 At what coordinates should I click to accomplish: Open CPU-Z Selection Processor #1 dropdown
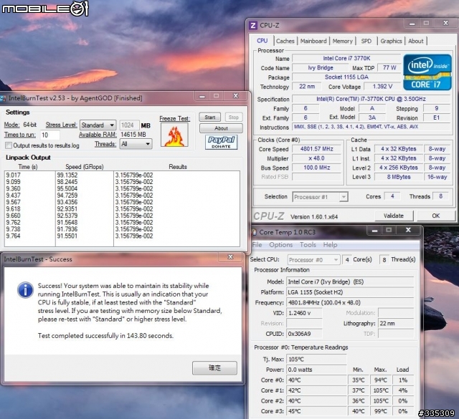320,197
